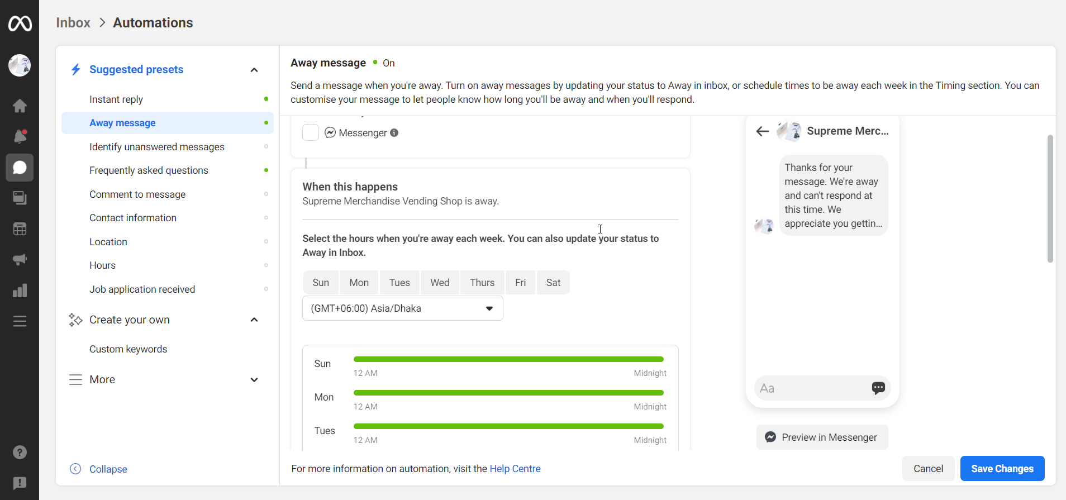This screenshot has height=500, width=1066.
Task: Toggle Sat day button
Action: tap(553, 283)
